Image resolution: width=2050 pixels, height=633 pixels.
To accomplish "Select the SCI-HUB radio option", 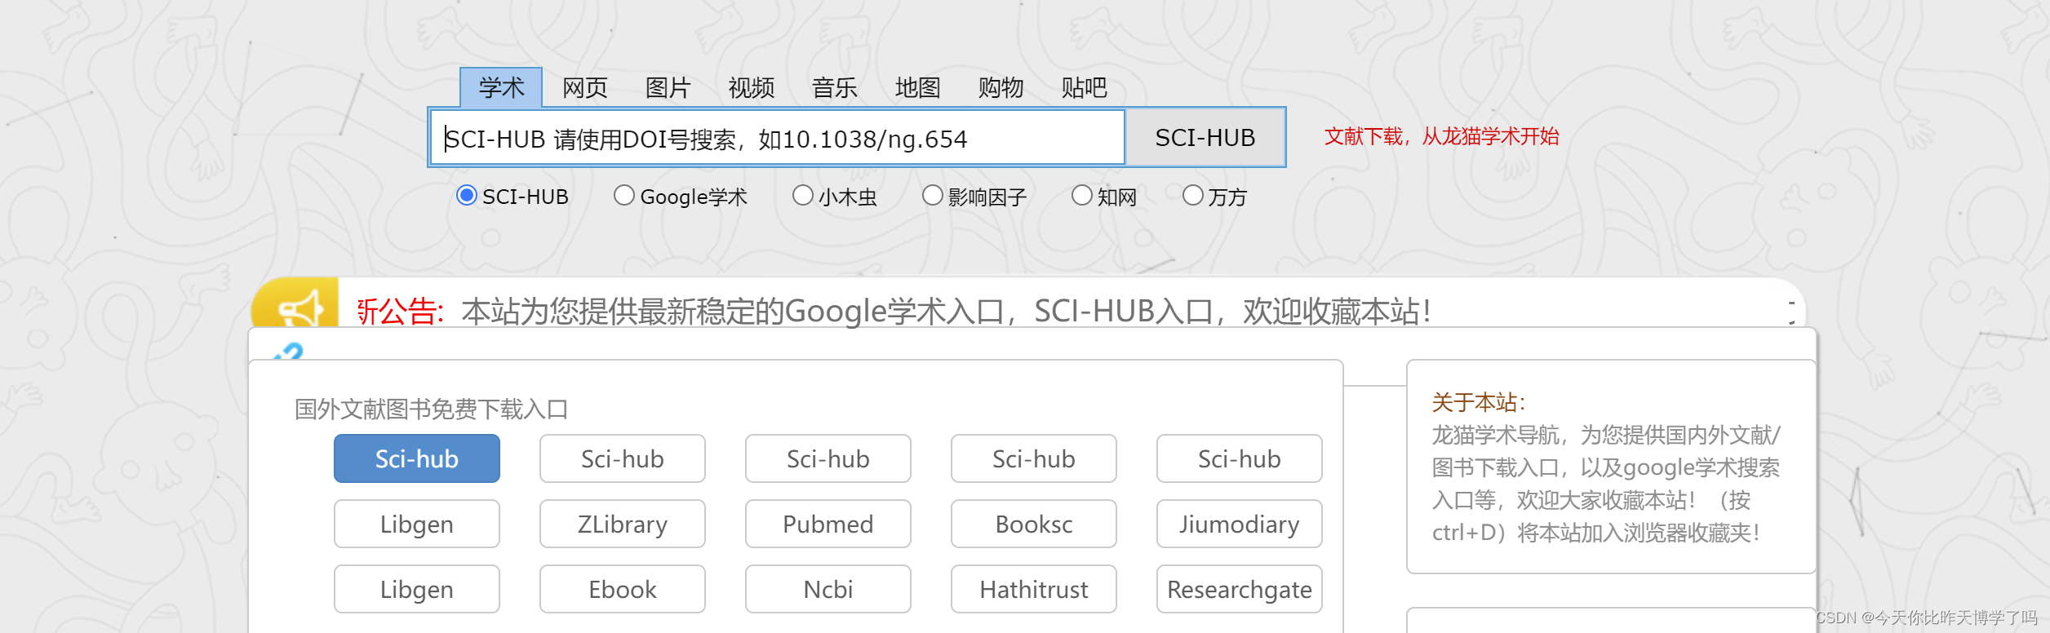I will tap(467, 196).
